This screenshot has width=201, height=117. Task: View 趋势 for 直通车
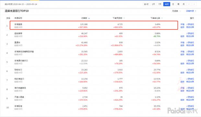[x=182, y=45]
